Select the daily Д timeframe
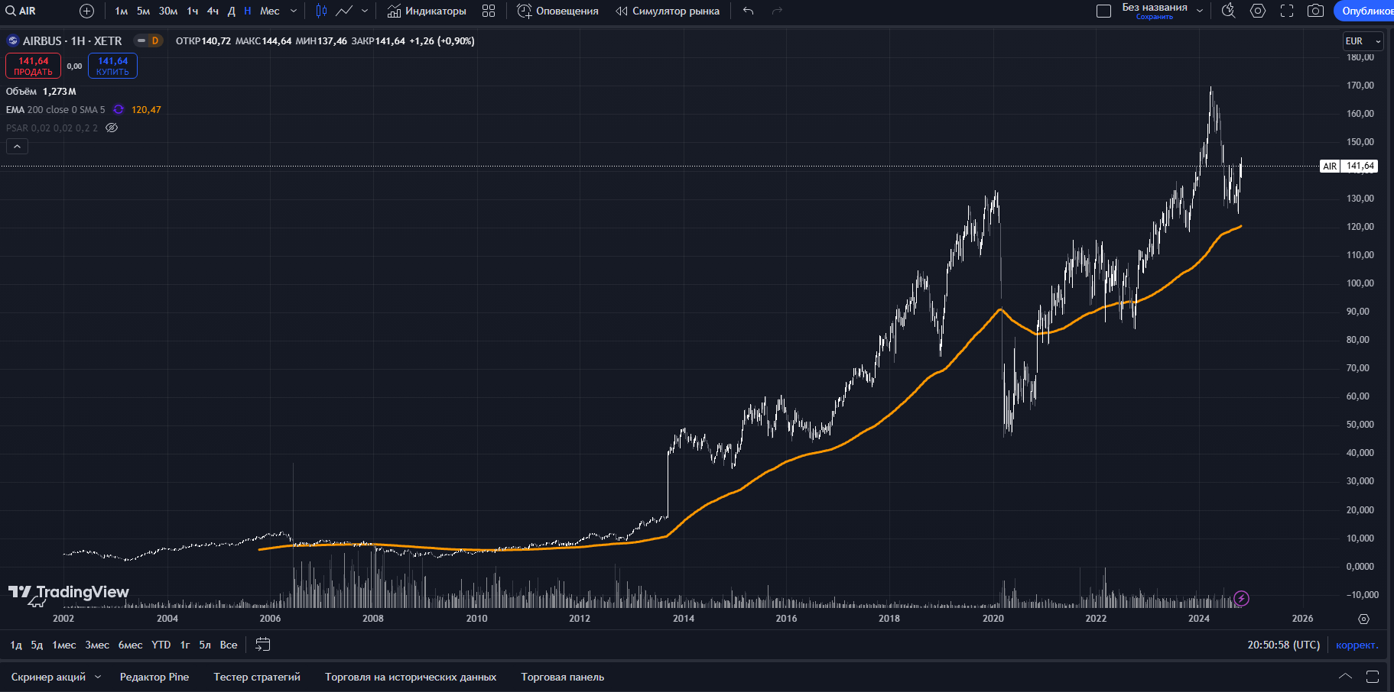 click(x=232, y=11)
